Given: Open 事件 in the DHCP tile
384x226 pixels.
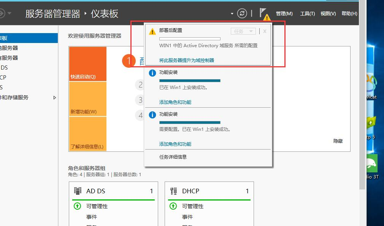Looking at the screenshot, I should [x=187, y=217].
